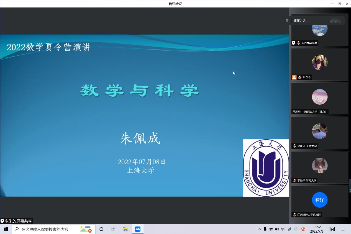351x234 pixels.
Task: Click the muted mic in the speaking bar
Action: [287, 20]
